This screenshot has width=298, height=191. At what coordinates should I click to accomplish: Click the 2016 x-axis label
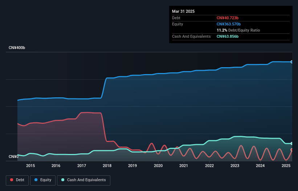[56, 166]
